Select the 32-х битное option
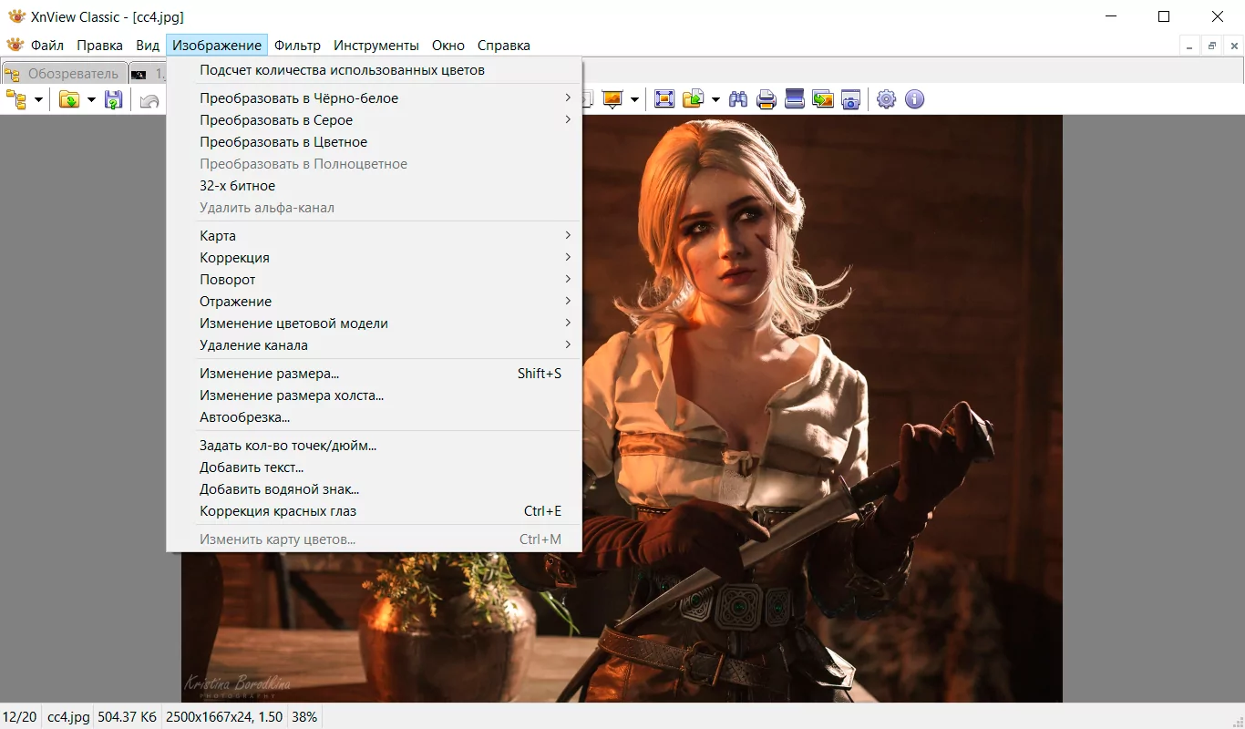Image resolution: width=1245 pixels, height=729 pixels. click(x=374, y=186)
